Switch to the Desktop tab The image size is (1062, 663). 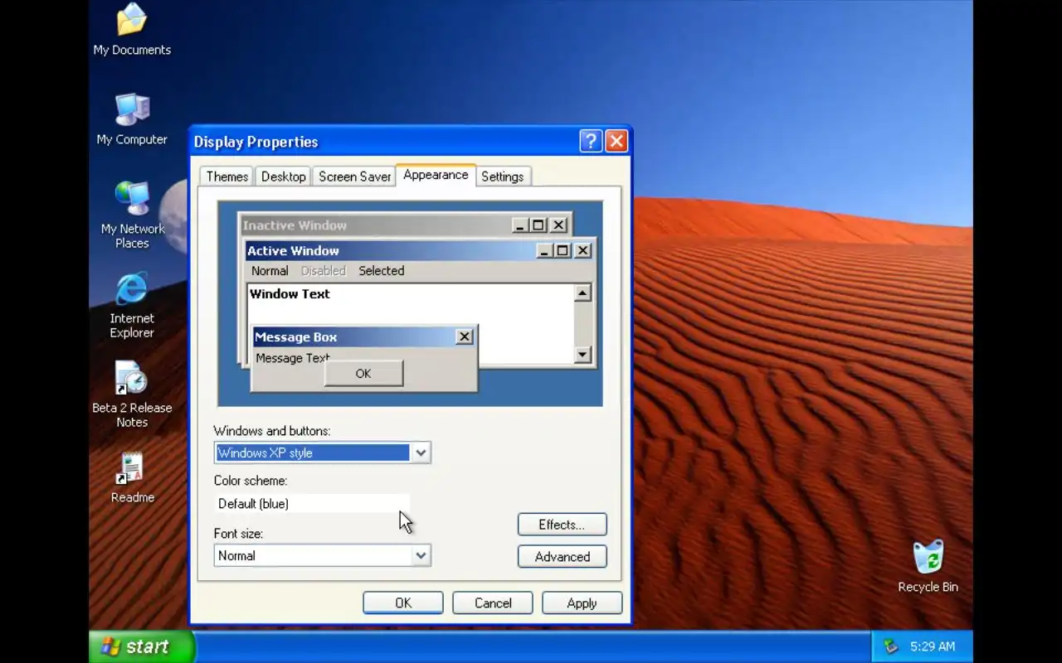[x=284, y=177]
